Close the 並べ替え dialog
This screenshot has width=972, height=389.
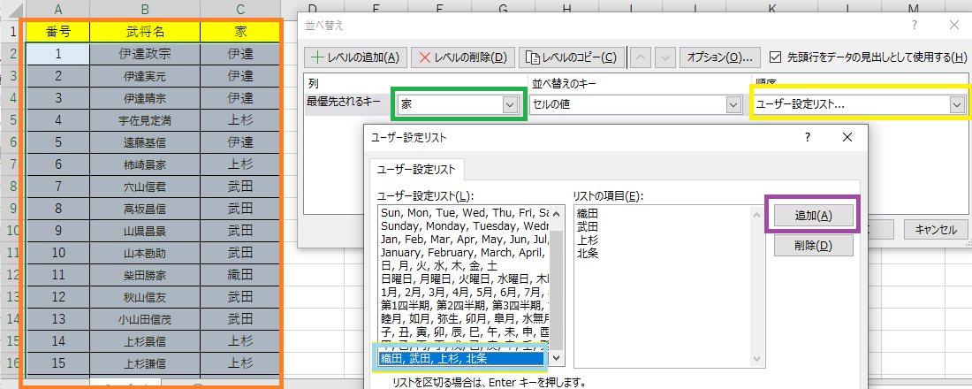954,25
